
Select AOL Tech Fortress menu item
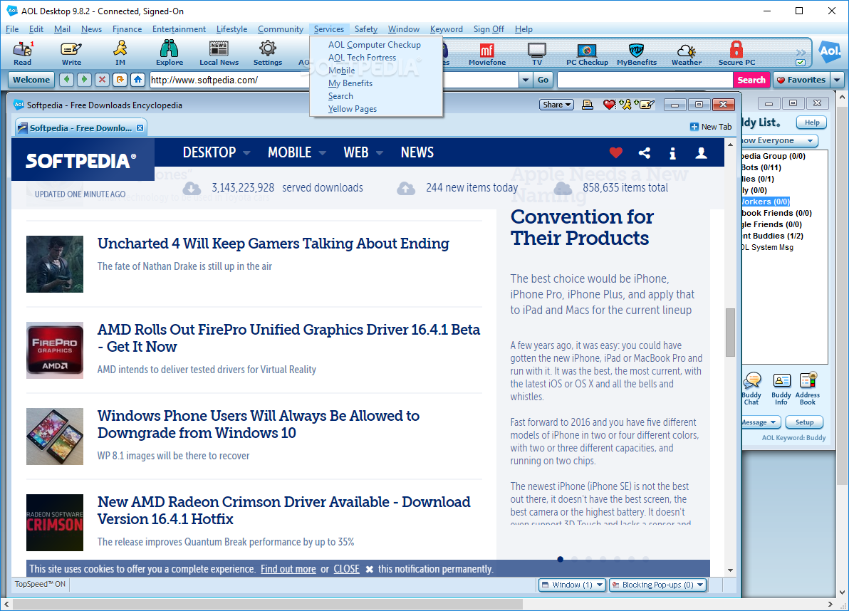[363, 58]
